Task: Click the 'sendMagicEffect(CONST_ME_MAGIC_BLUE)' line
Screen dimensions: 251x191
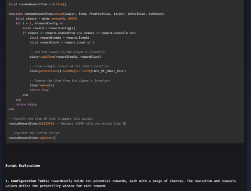Action: 77,71
